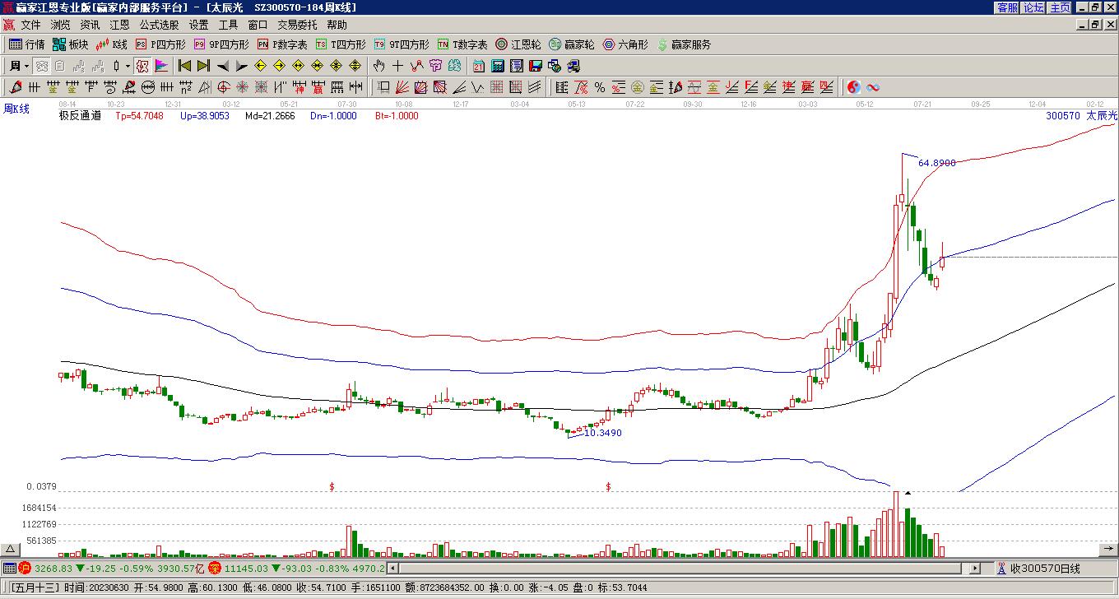Open the 赢家轮 wheel tool
The width and height of the screenshot is (1119, 599).
pos(572,44)
